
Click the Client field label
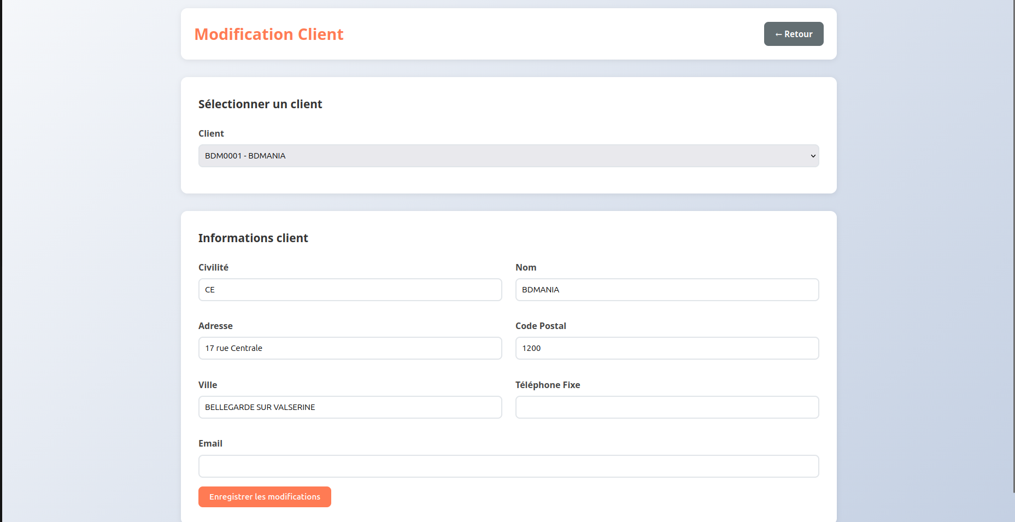tap(211, 133)
